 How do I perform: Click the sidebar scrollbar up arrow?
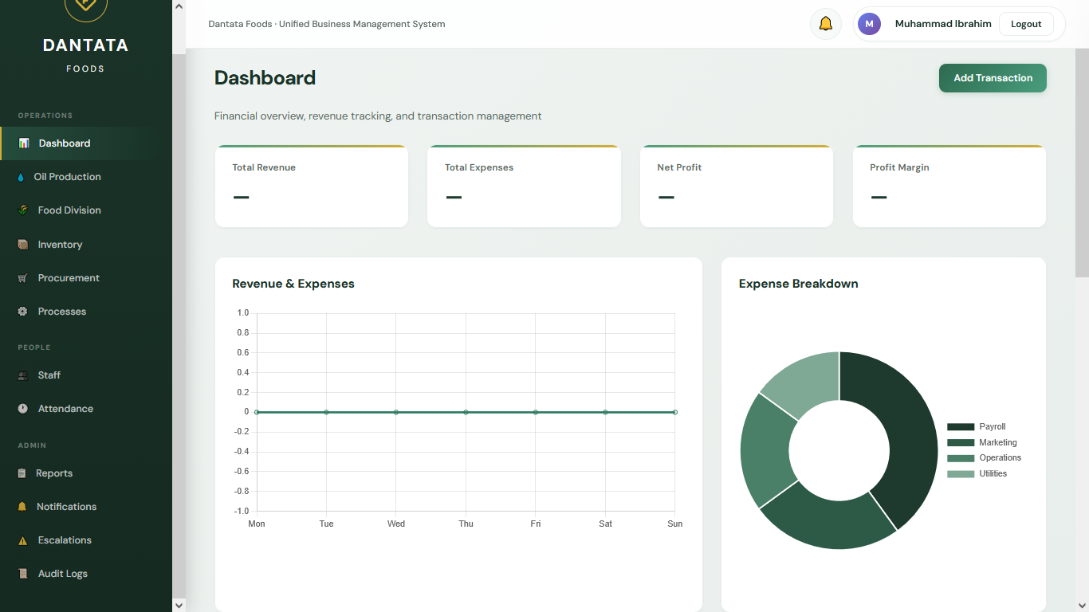coord(179,6)
